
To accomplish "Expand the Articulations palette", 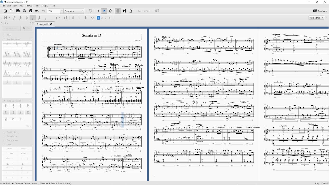I will click(x=4, y=136).
